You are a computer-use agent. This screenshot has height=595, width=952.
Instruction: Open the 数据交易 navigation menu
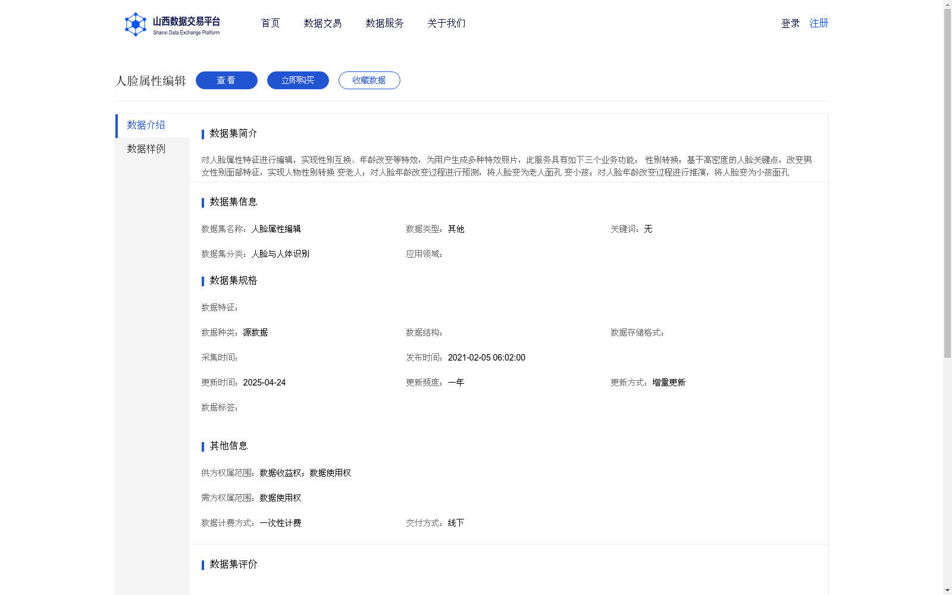point(322,23)
